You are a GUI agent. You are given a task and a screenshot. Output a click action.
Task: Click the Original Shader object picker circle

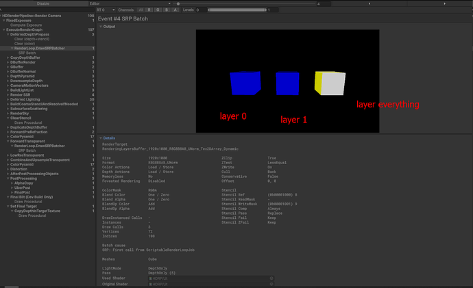click(x=271, y=284)
